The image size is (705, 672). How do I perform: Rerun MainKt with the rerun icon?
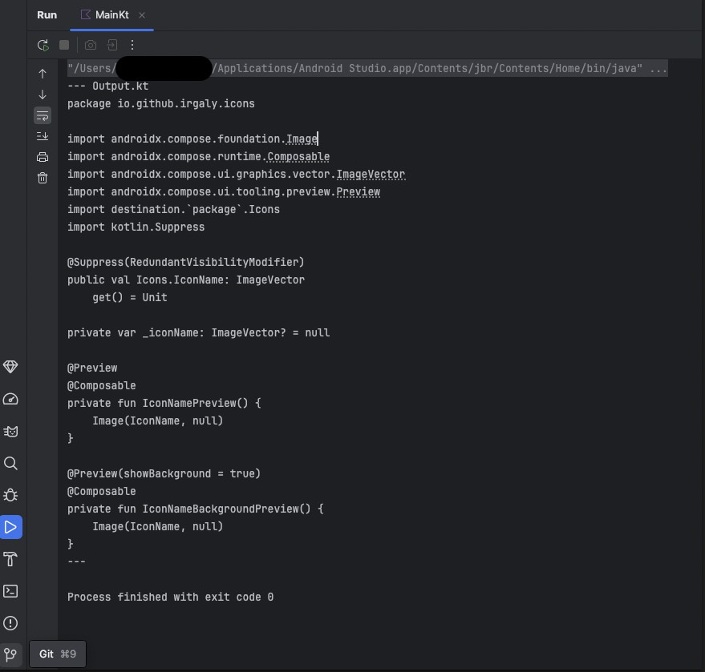[43, 45]
